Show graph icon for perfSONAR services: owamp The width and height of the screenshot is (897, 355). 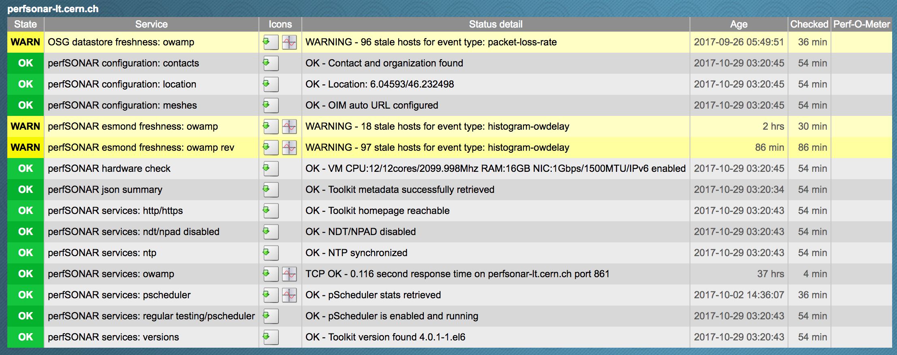pyautogui.click(x=289, y=274)
